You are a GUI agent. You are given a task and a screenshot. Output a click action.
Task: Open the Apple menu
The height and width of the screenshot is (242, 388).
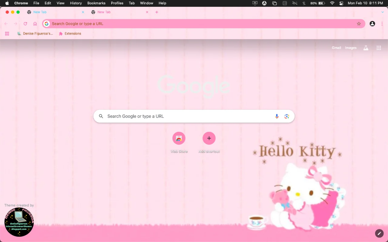click(7, 3)
